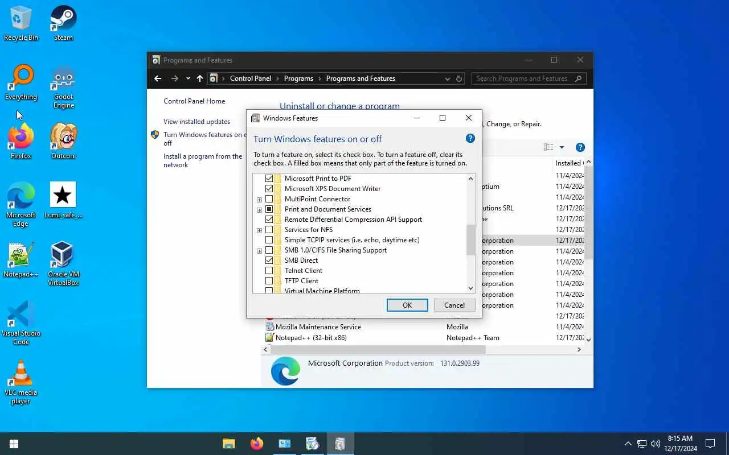Uncheck Remote Differential Compression API Support
This screenshot has height=455, width=729.
pos(269,220)
